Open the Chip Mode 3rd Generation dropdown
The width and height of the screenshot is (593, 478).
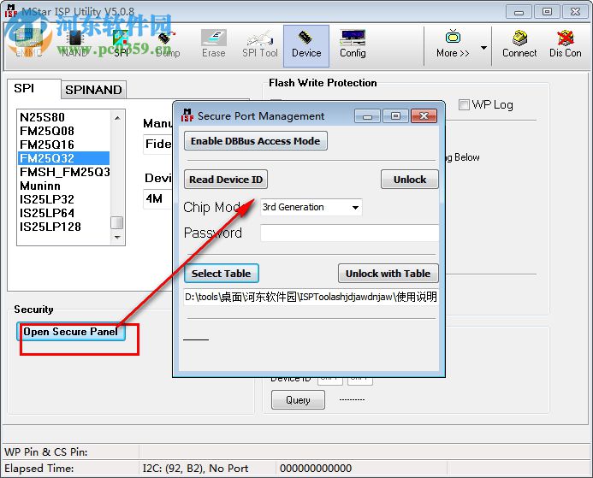tap(311, 207)
